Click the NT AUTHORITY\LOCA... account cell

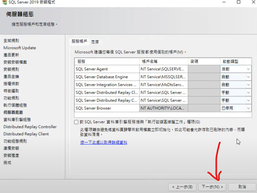[164, 108]
